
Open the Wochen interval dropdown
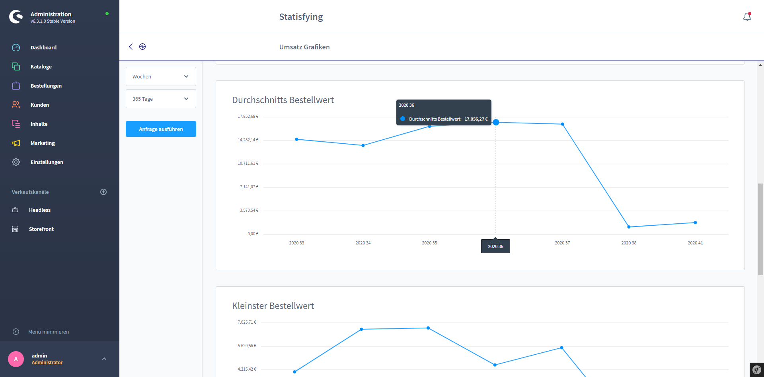[x=161, y=76]
